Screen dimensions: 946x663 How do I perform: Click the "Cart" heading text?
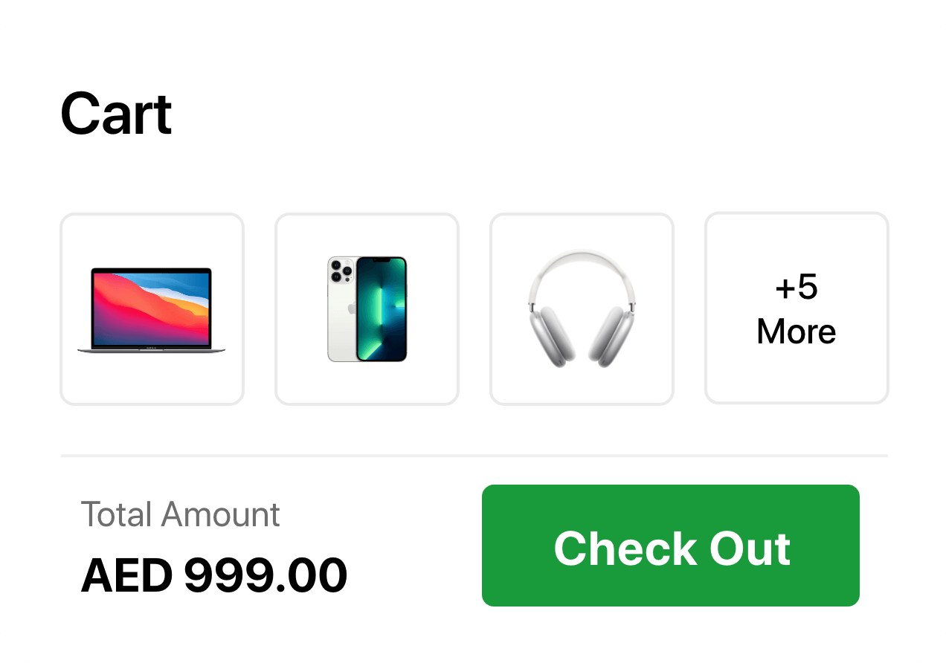click(116, 114)
